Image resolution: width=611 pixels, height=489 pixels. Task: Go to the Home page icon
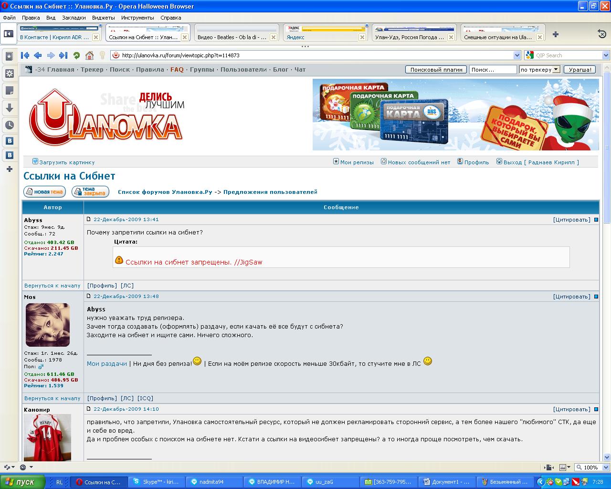click(89, 55)
